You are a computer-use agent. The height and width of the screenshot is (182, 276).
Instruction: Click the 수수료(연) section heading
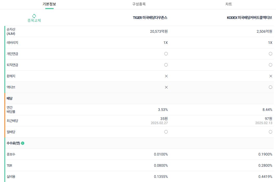pos(13,143)
